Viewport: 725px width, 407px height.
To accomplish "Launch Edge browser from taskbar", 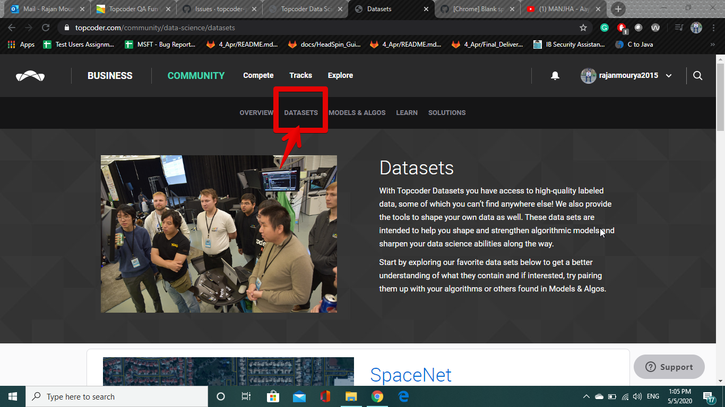I will (403, 396).
